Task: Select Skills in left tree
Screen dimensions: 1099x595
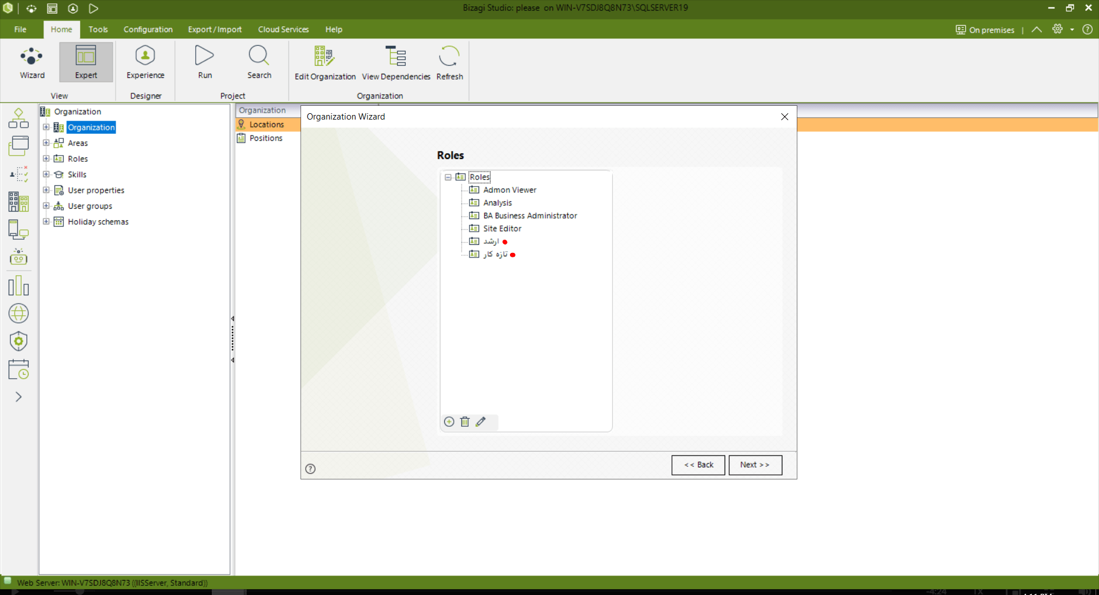Action: 77,174
